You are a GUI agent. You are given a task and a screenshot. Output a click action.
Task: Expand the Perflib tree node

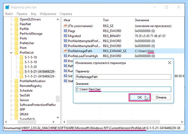click(x=11, y=29)
